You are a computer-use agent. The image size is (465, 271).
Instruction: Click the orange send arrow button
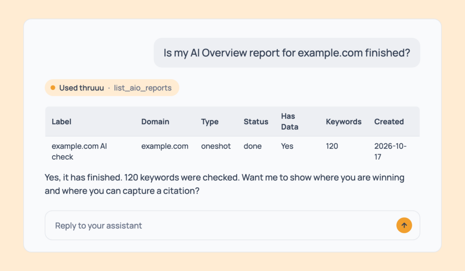click(x=404, y=225)
